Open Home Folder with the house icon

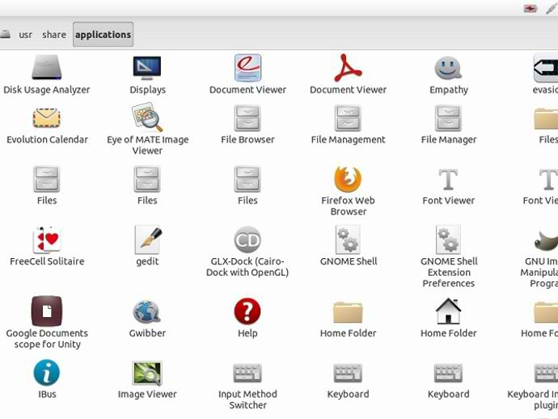[x=448, y=311]
